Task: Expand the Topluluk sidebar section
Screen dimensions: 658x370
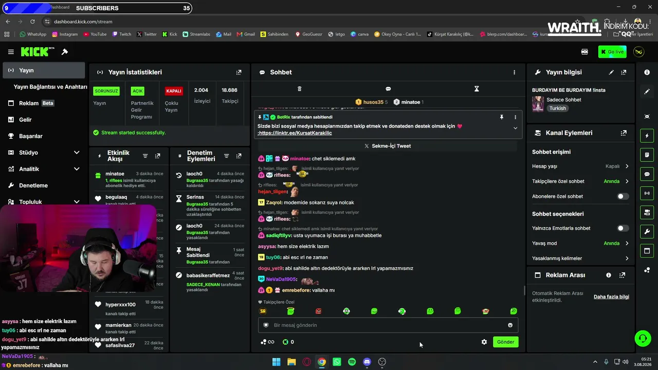Action: point(77,202)
